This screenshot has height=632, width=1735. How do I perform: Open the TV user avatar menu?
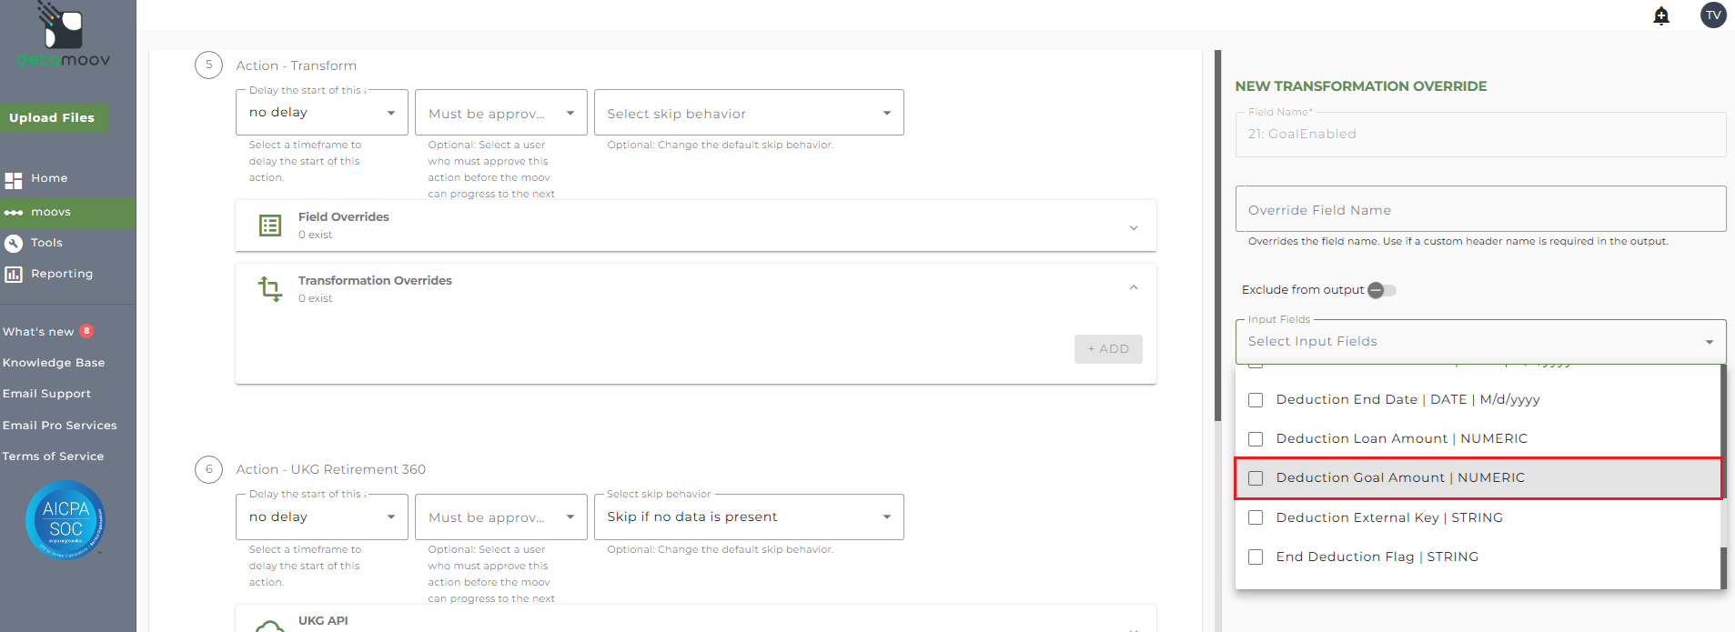(1713, 15)
